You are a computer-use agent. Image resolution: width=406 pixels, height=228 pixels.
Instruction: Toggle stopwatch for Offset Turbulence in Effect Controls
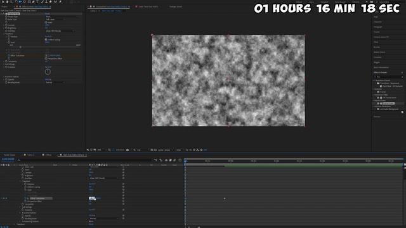(9, 56)
